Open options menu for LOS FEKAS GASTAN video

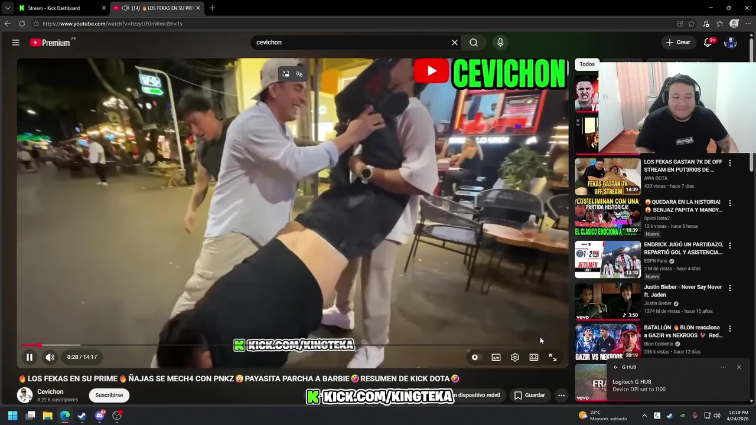pyautogui.click(x=730, y=163)
